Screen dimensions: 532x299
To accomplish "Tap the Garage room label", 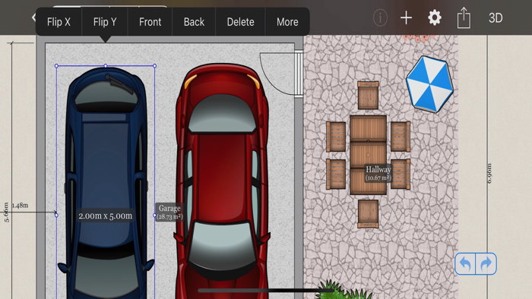I will click(169, 212).
